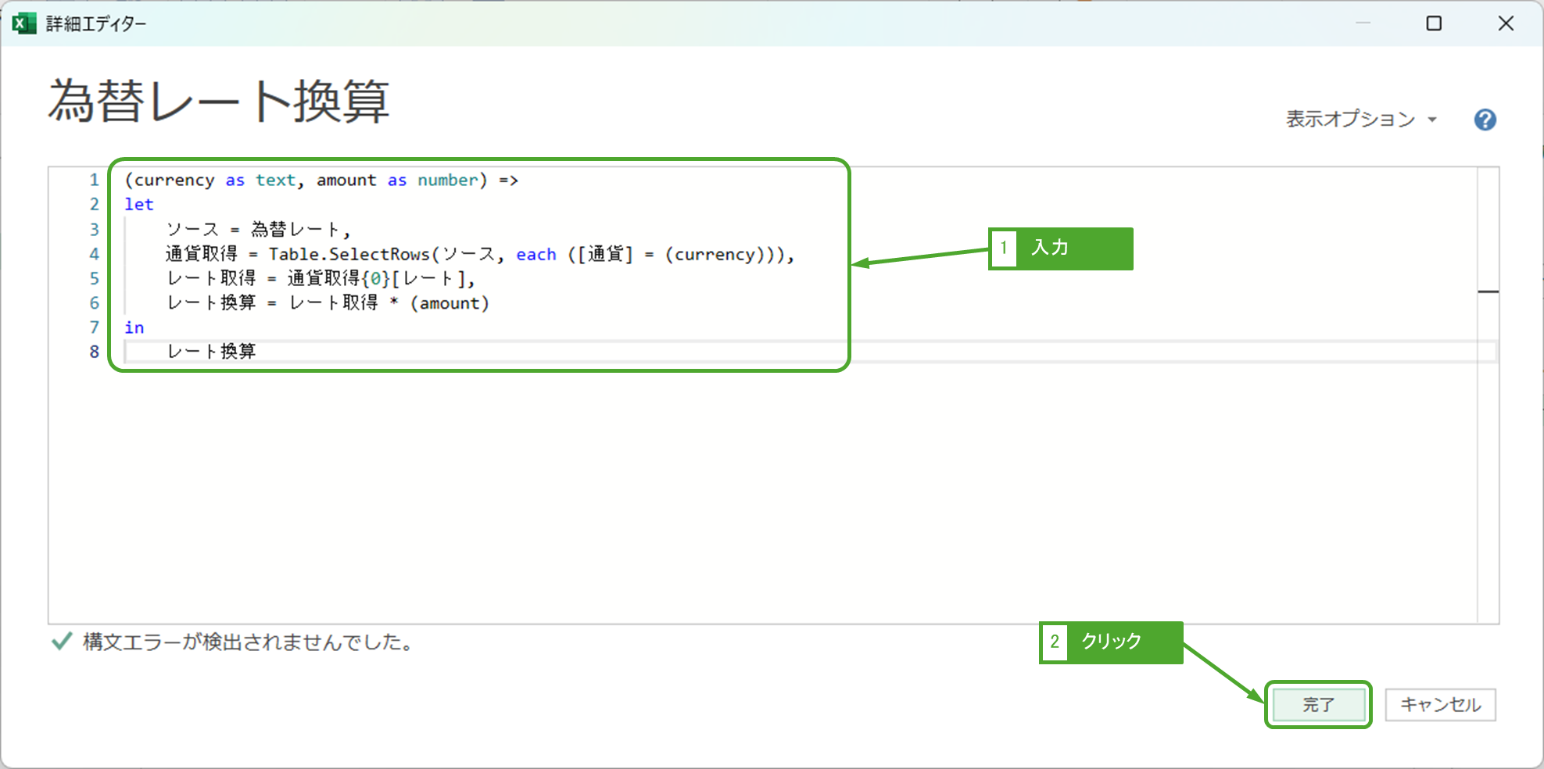Open the 表示オプション dropdown
Viewport: 1544px width, 769px height.
point(1361,120)
